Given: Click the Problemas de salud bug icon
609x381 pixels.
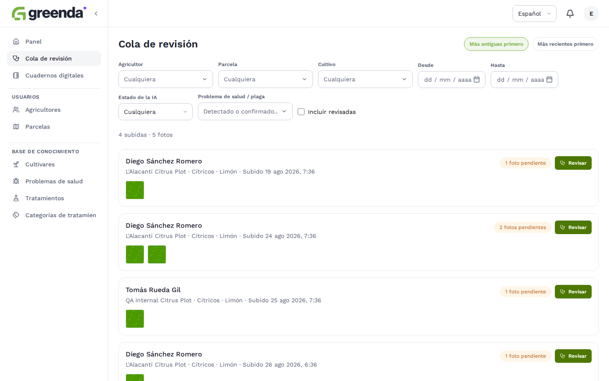Looking at the screenshot, I should [x=16, y=181].
